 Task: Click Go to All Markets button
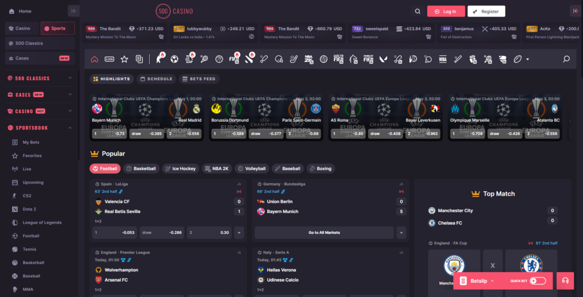324,233
